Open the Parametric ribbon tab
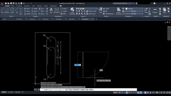Image resolution: width=171 pixels, height=96 pixels. [x=27, y=6]
